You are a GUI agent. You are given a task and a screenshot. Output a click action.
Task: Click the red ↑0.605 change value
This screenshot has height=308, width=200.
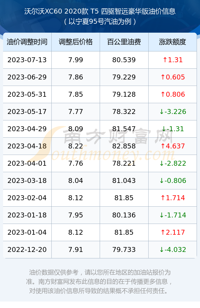(x=173, y=77)
